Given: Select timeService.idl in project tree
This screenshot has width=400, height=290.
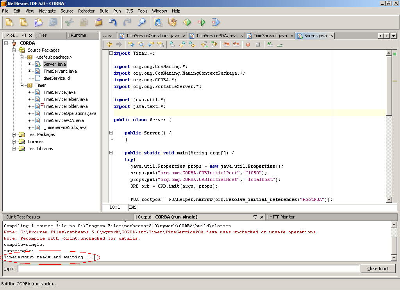Looking at the screenshot, I should tap(57, 79).
